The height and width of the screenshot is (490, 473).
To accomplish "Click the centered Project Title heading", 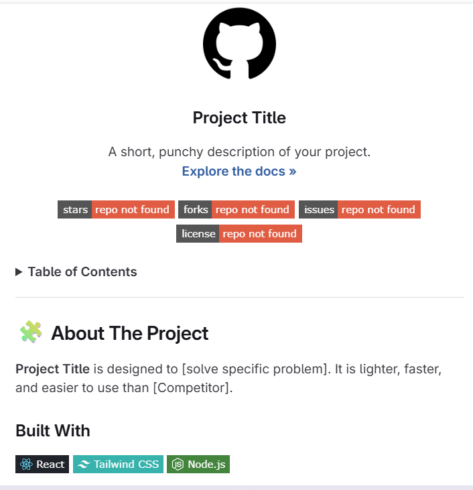I will (239, 118).
